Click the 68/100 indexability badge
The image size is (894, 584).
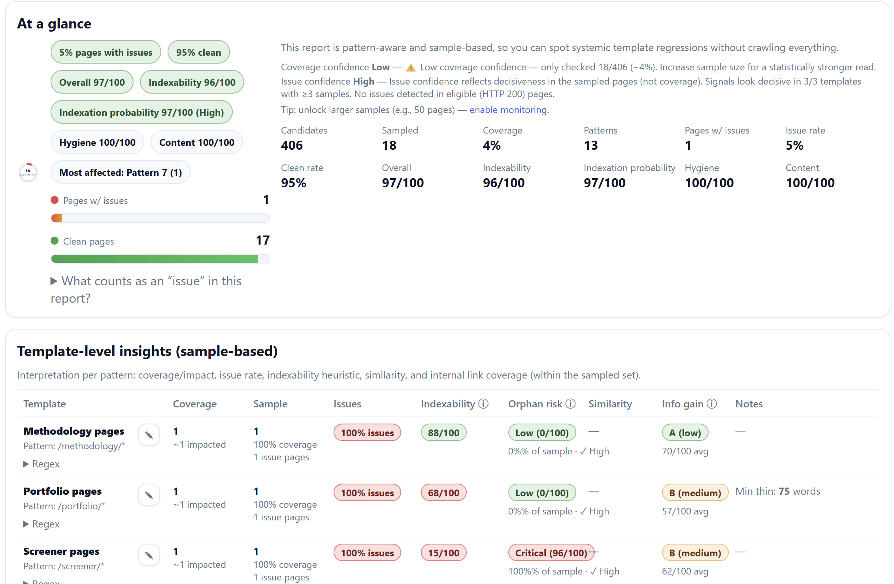pos(443,493)
